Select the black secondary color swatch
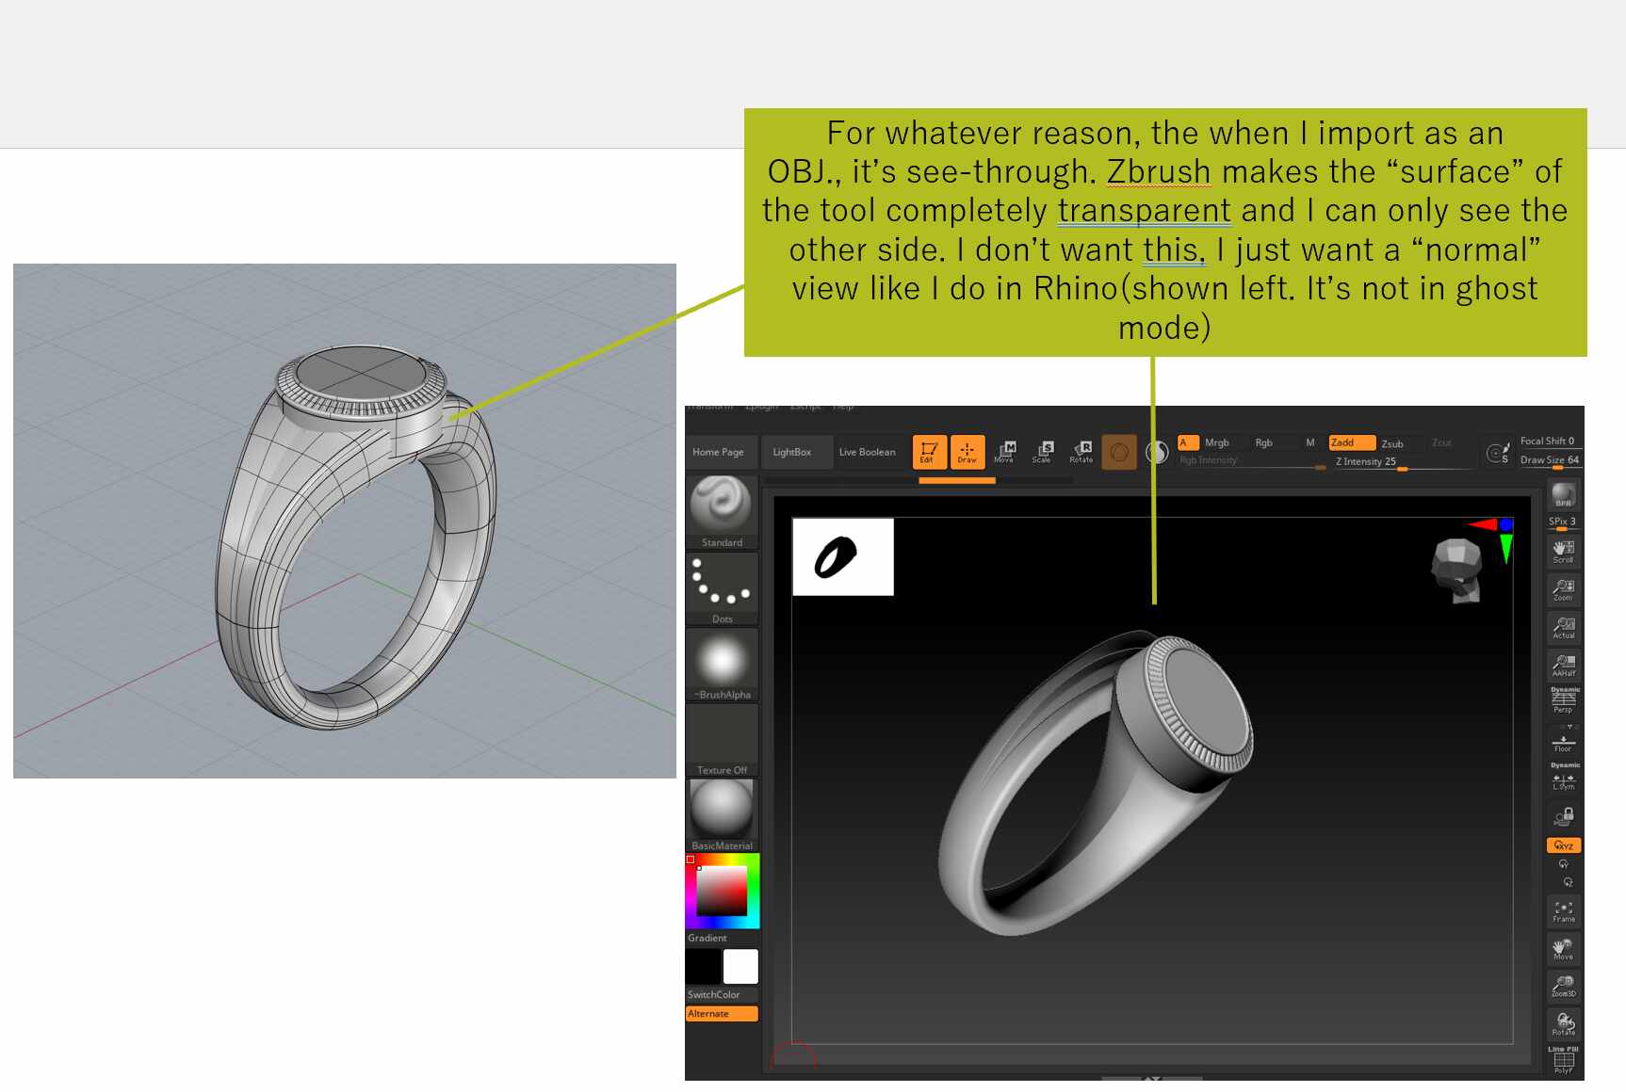Screen dimensions: 1626x1092 703,967
